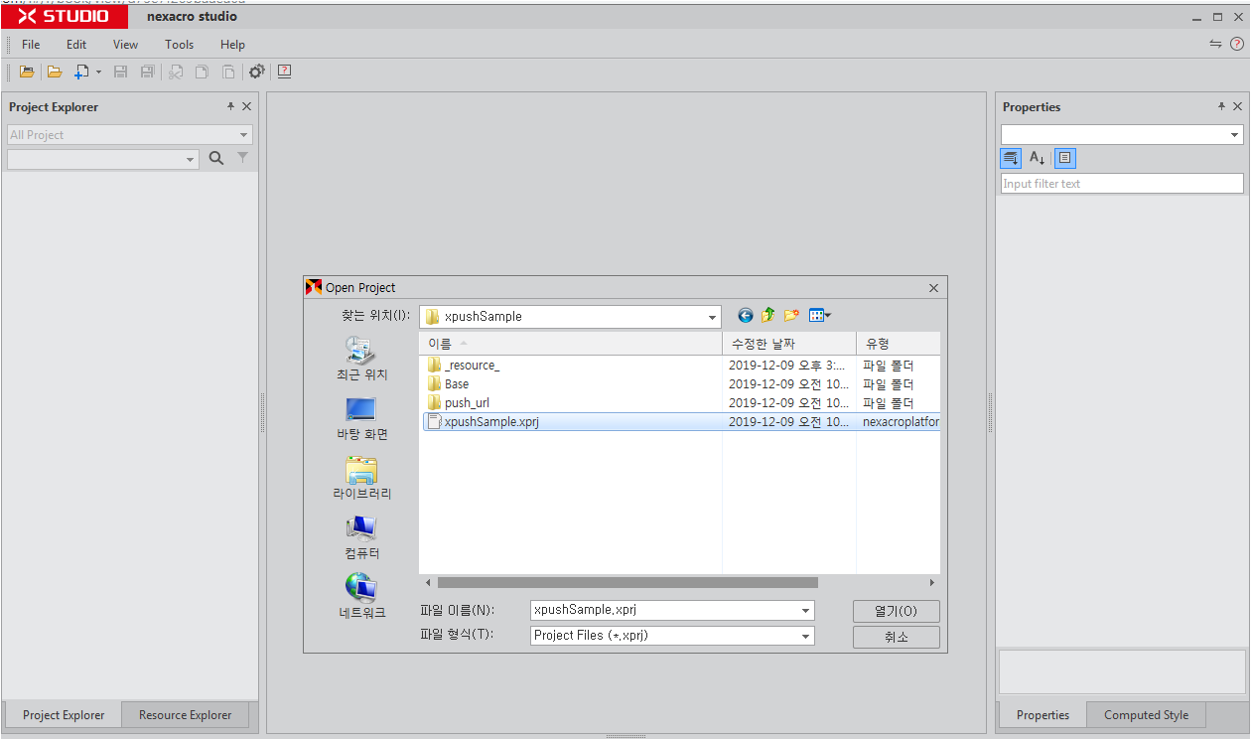This screenshot has height=740, width=1251.
Task: Click the filter funnel in Project Explorer
Action: coord(242,158)
